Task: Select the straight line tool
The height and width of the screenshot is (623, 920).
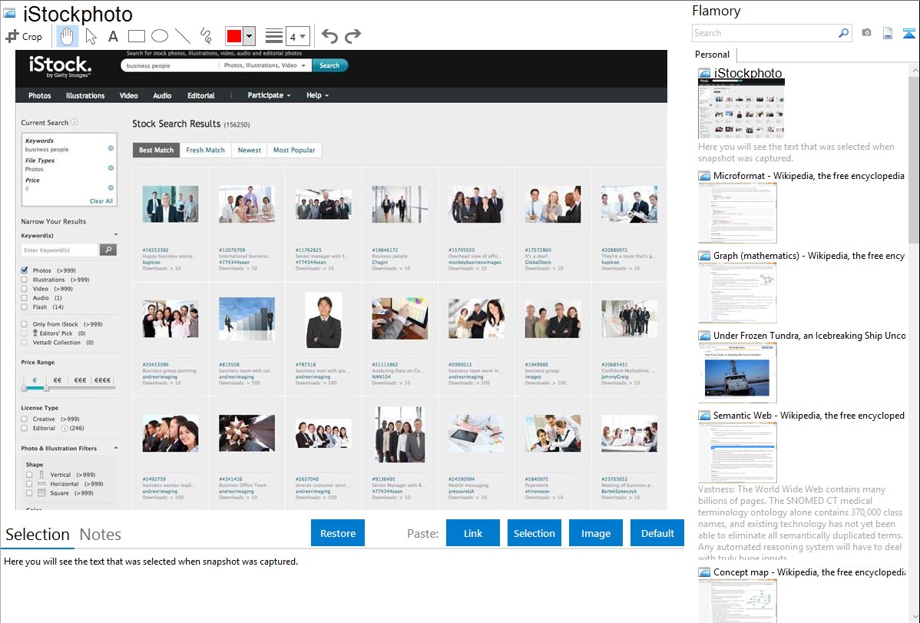Action: [183, 36]
